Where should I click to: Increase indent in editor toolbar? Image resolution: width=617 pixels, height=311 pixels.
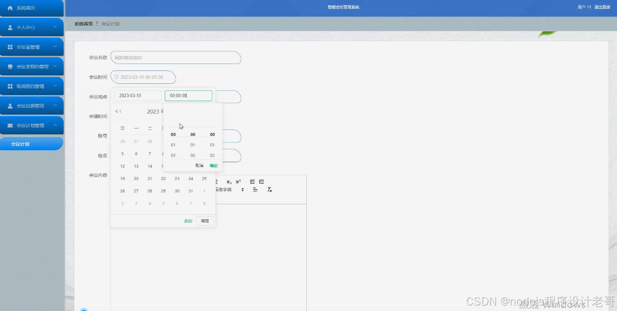262,182
